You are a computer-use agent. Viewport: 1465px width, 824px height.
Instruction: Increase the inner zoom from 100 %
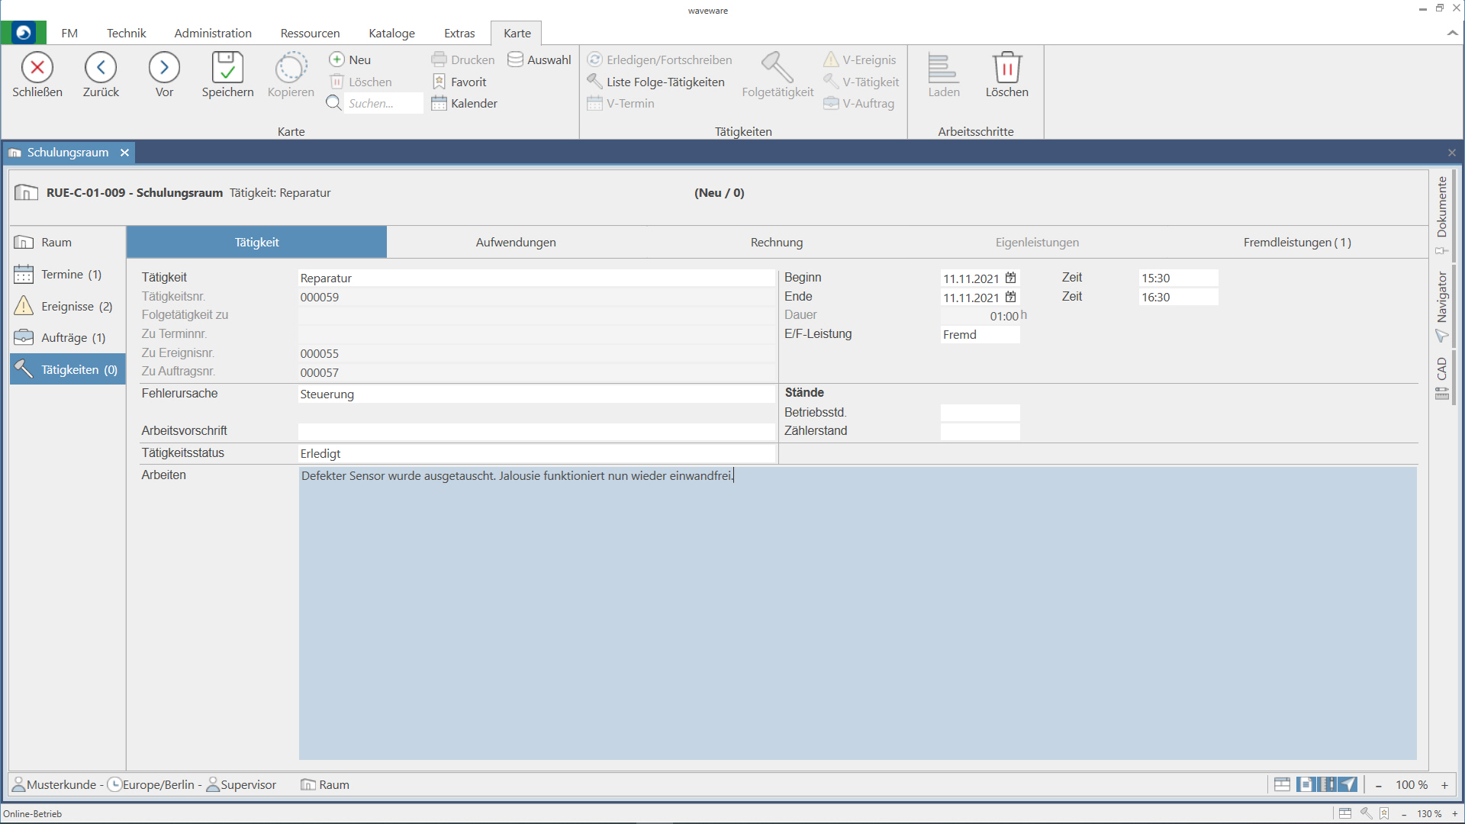tap(1444, 785)
